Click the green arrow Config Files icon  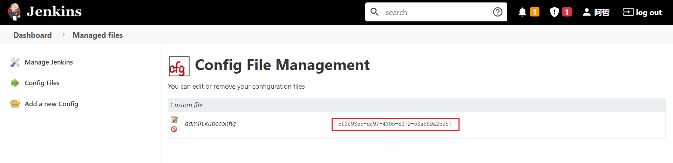coord(15,83)
